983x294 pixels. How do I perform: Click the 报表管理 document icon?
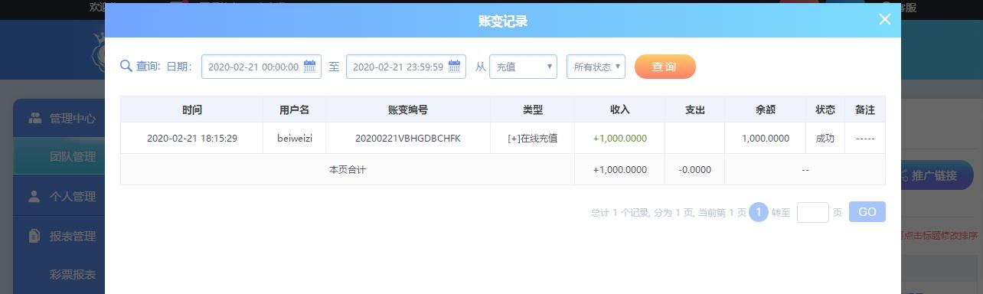(34, 237)
